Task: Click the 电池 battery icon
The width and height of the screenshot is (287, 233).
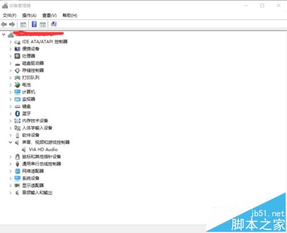Action: [17, 85]
